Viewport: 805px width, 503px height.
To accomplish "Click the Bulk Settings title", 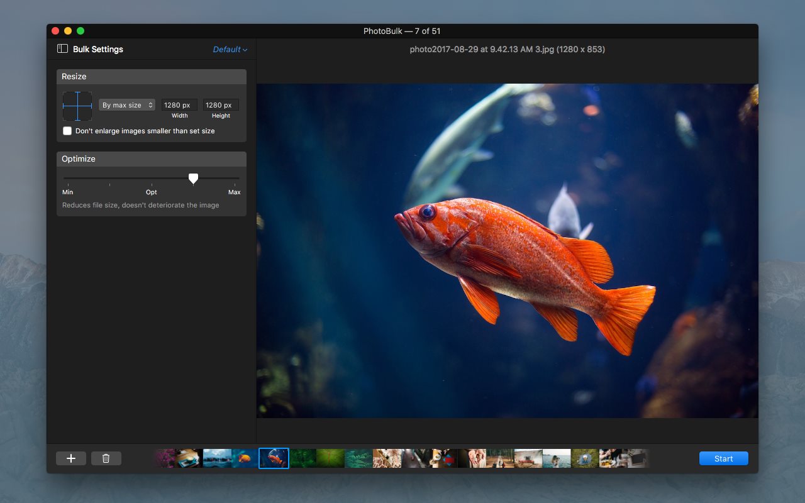I will point(98,49).
